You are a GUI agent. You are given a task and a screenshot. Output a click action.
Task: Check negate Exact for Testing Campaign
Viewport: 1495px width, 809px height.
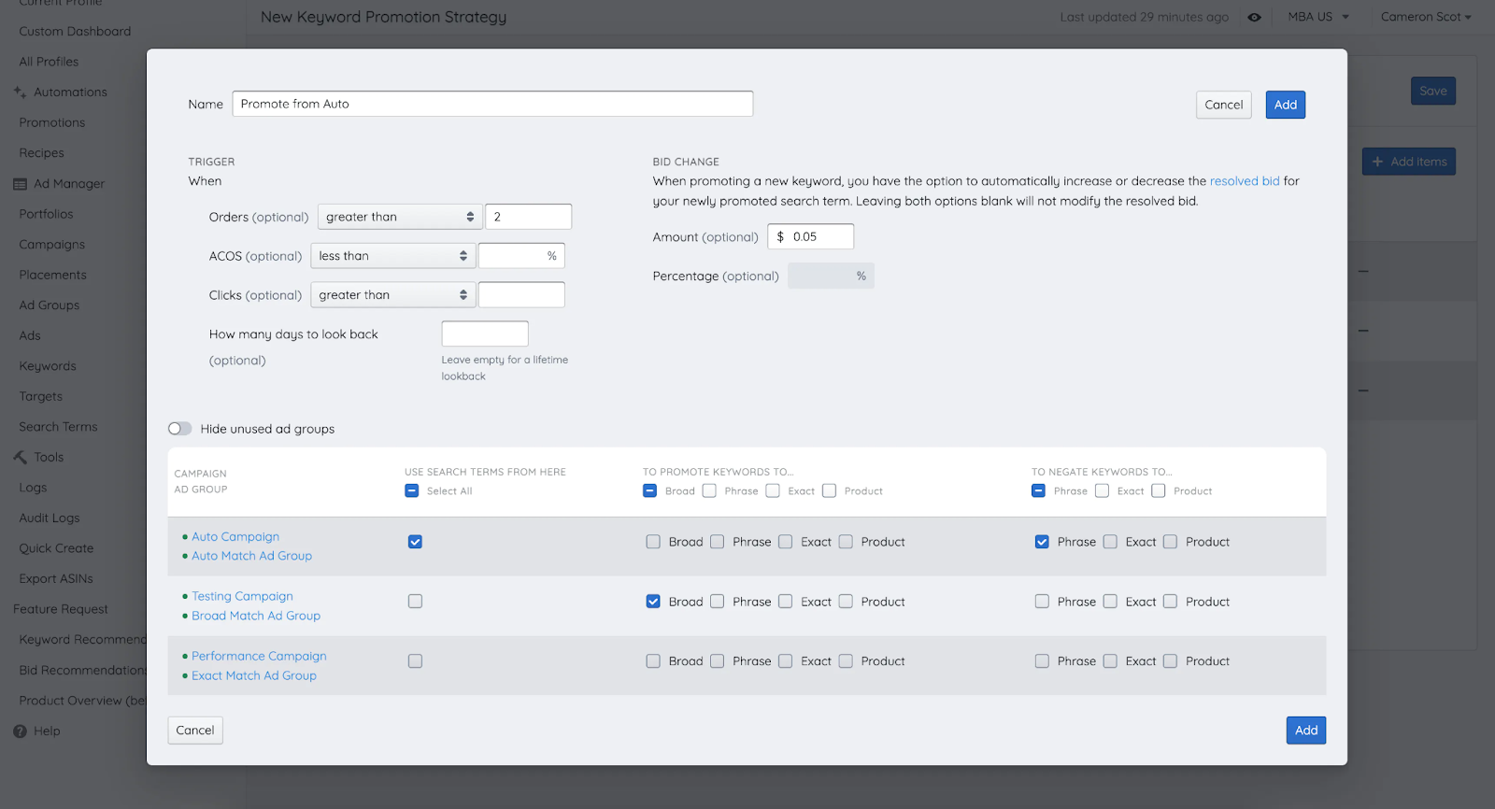pos(1110,602)
